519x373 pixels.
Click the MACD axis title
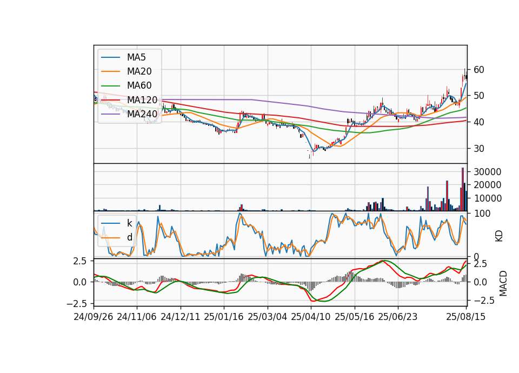click(x=503, y=283)
